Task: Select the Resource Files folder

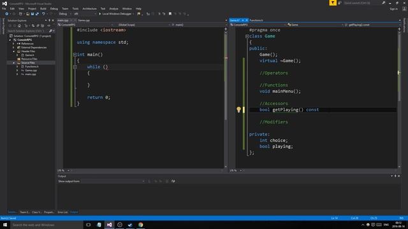Action: coord(29,59)
